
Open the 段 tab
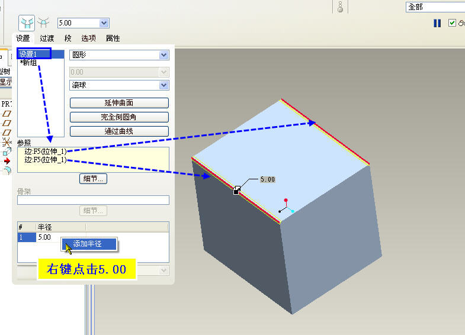pos(68,38)
